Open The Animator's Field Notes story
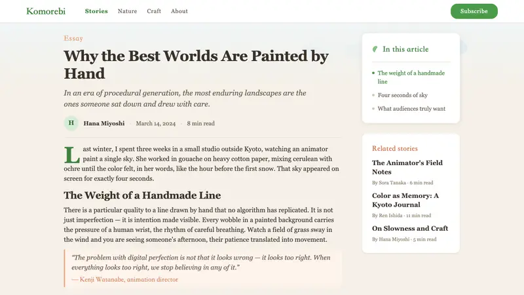This screenshot has height=295, width=524. 407,167
